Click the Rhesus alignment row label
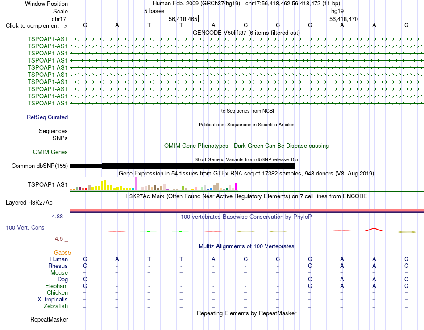424x330 pixels. tap(58, 266)
